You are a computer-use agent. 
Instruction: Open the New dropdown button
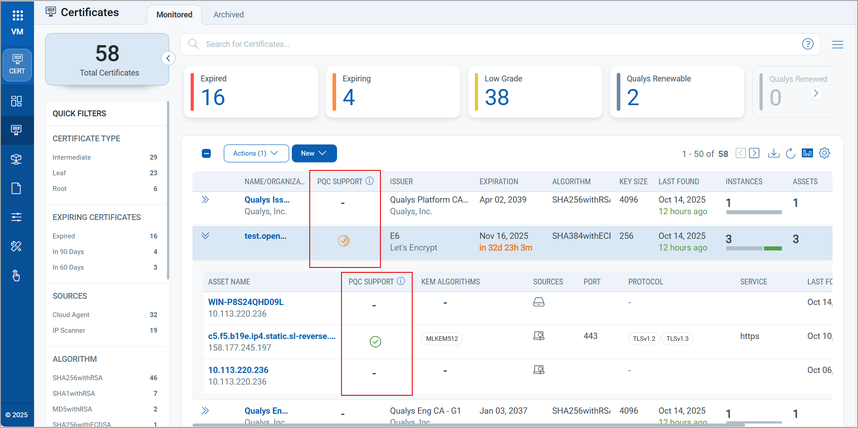[x=314, y=153]
